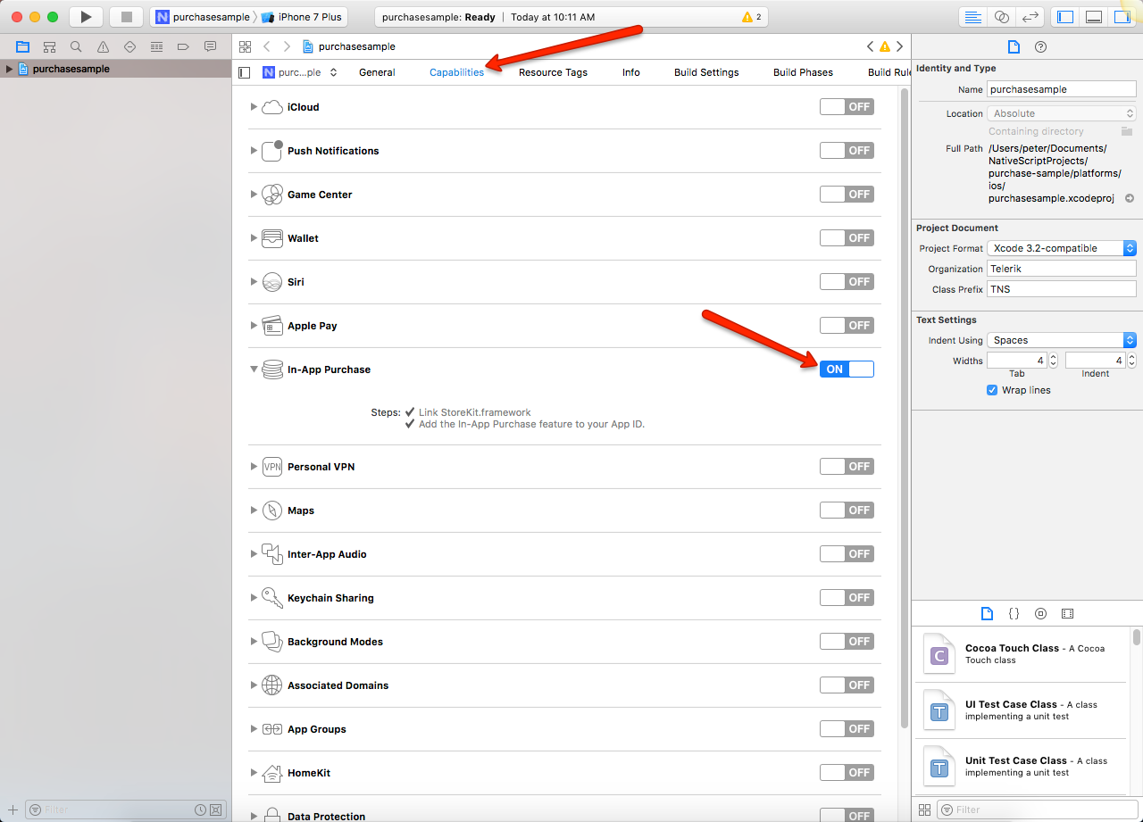Click the warning count in activity bar
1143x822 pixels.
[x=752, y=17]
